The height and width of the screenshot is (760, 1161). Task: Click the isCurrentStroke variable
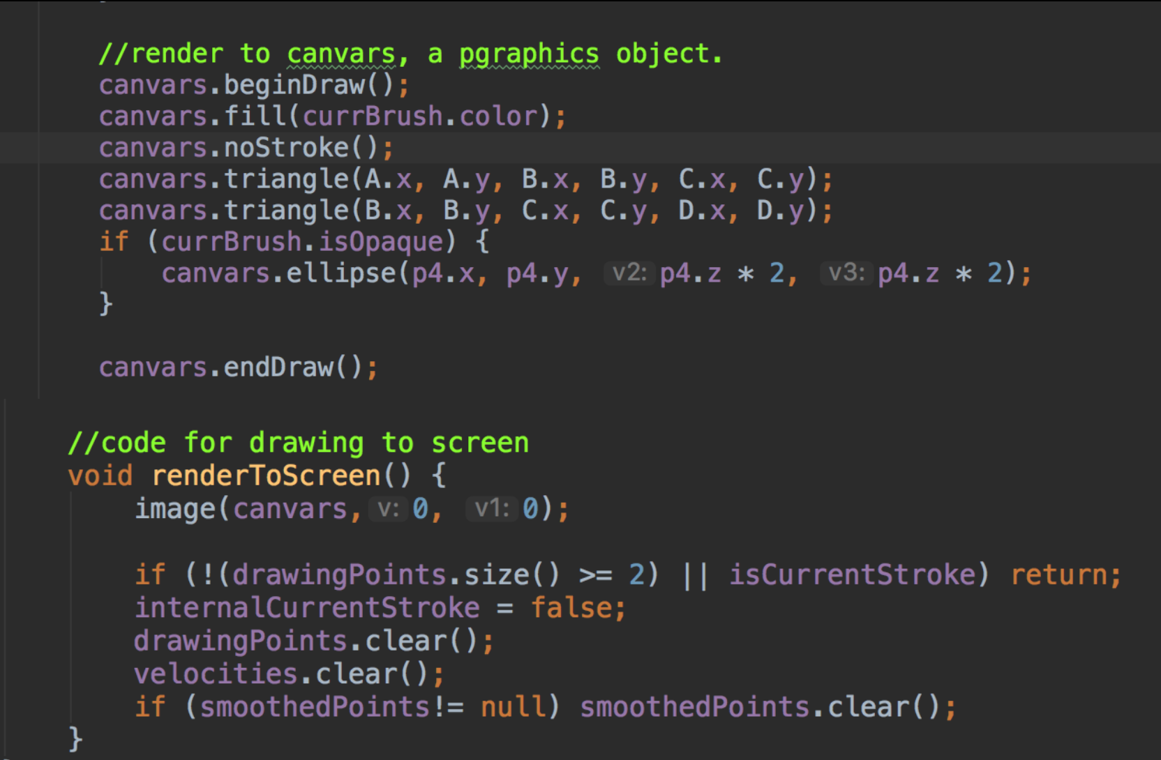(x=852, y=575)
